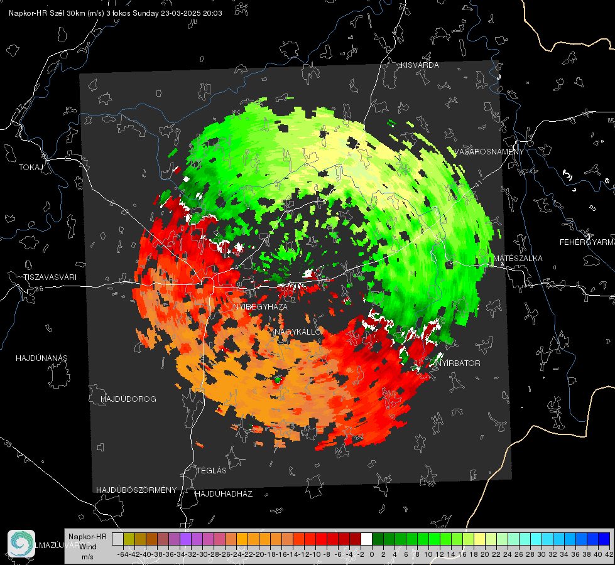This screenshot has width=615, height=565.
Task: Click the Wind label in the legend
Action: pos(88,546)
